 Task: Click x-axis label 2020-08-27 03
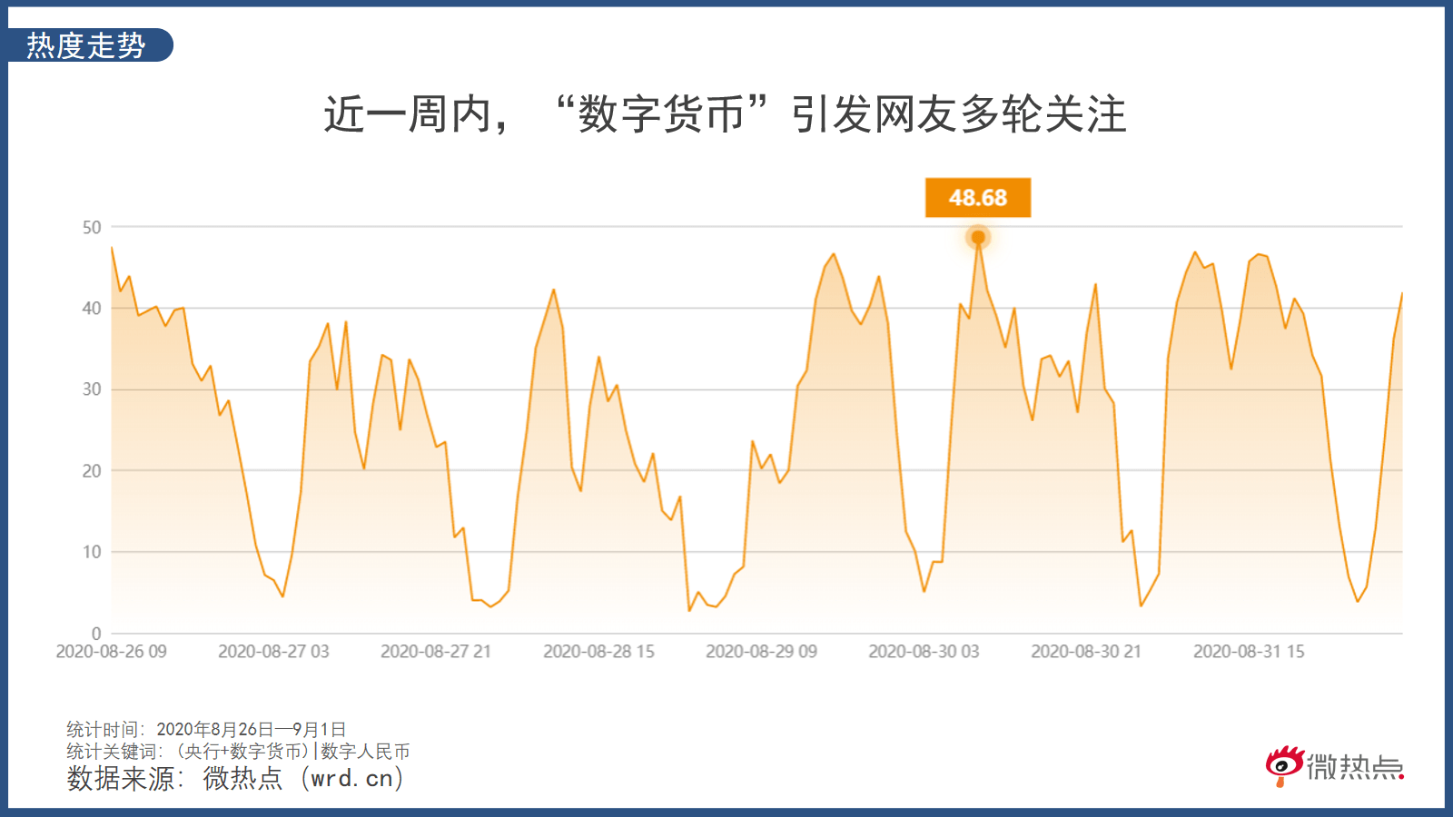(273, 652)
